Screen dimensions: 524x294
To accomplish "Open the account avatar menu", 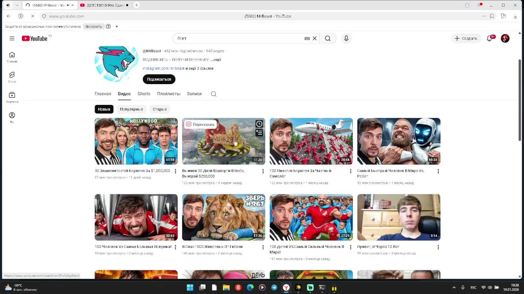I will coord(505,38).
